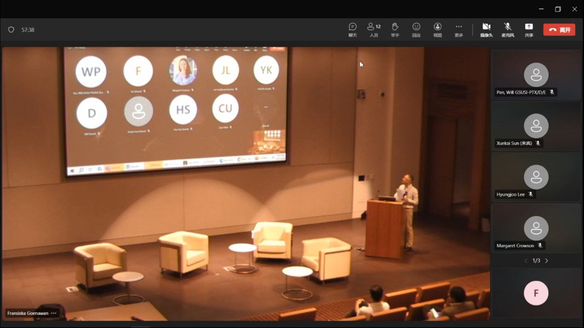Click the shield security icon beside timer
Image resolution: width=584 pixels, height=328 pixels.
click(11, 30)
